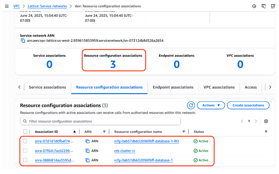Screen dimensions: 279x174
Task: Switch to Endpoint associations tab
Action: tap(173, 87)
